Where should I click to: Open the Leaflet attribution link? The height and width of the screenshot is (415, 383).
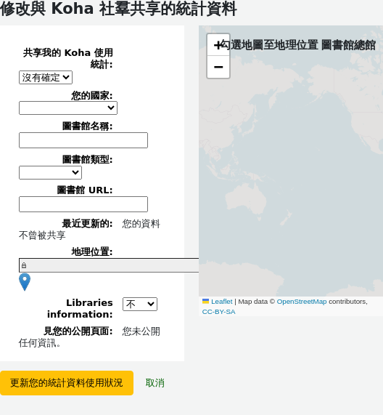click(222, 302)
